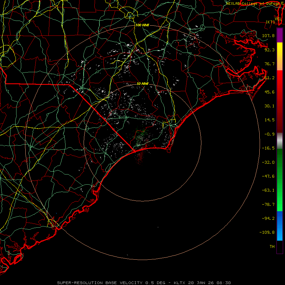Click the 50 NMI range ring label
The height and width of the screenshot is (285, 285).
pos(142,84)
